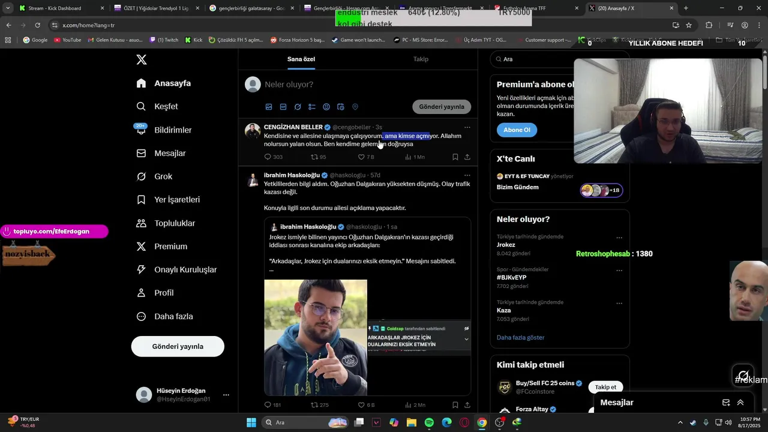Open Jrokez photo in quoted post
This screenshot has height=432, width=768.
316,337
